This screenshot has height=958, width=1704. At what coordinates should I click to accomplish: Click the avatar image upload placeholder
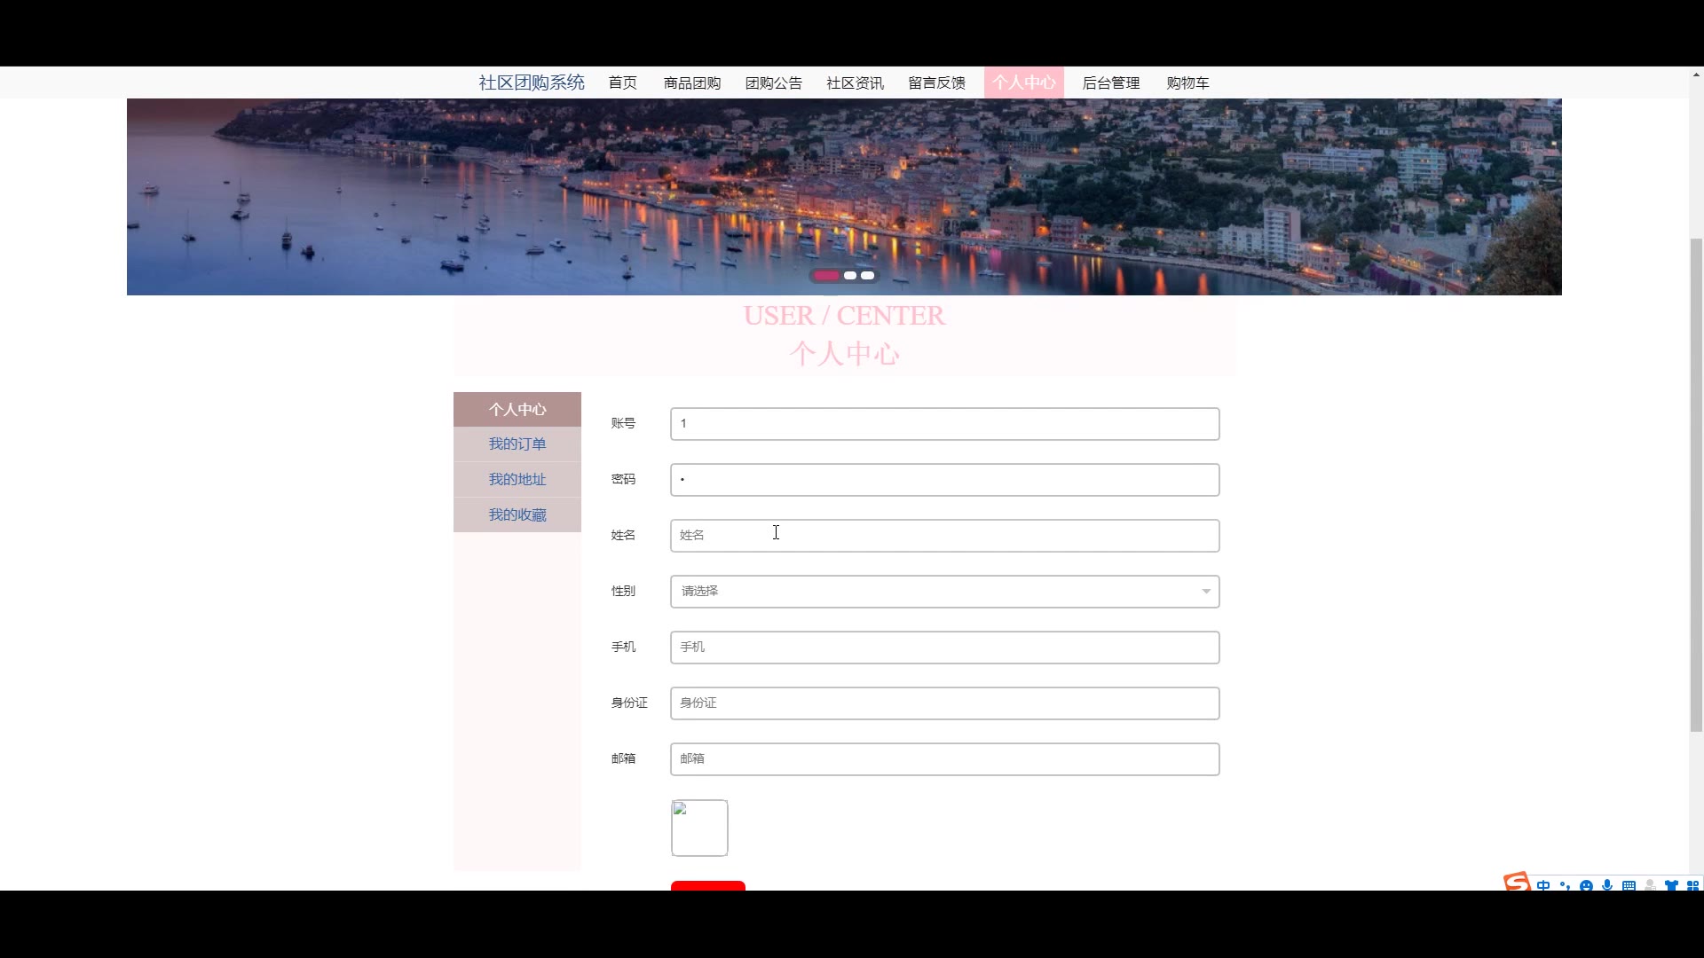point(699,828)
